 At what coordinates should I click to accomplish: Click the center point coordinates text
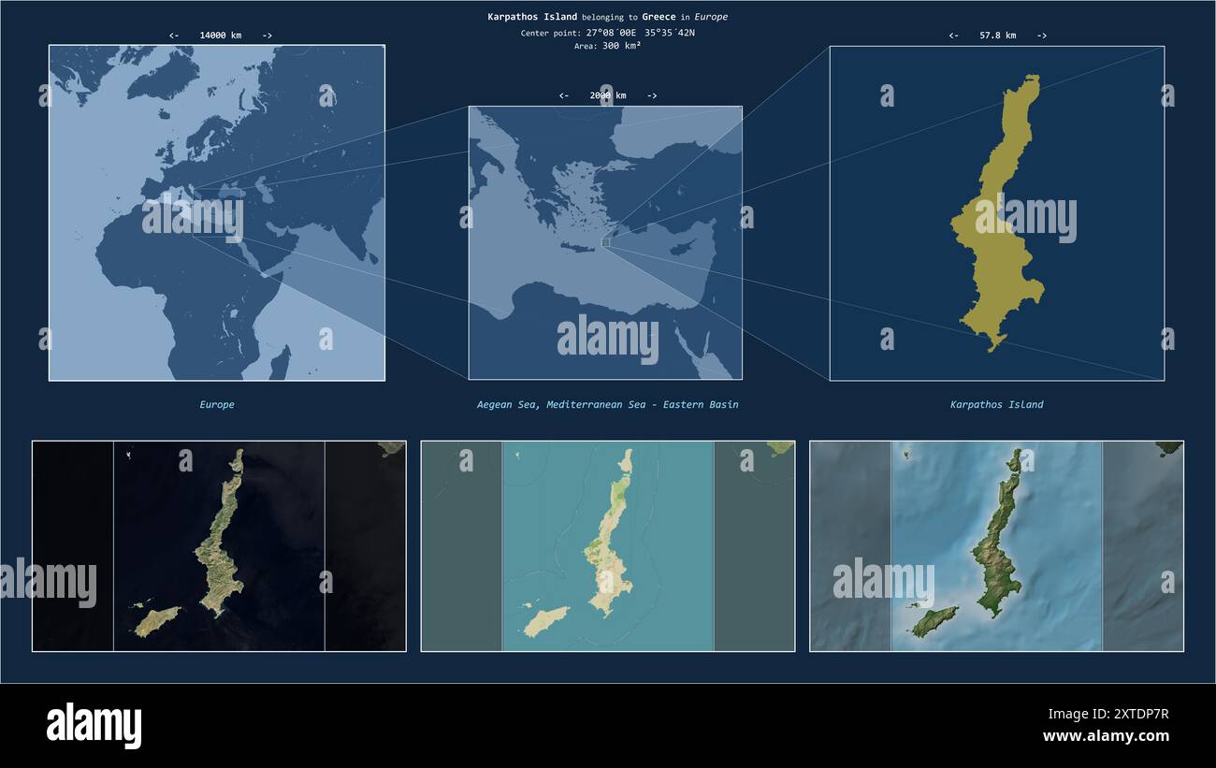pyautogui.click(x=608, y=33)
